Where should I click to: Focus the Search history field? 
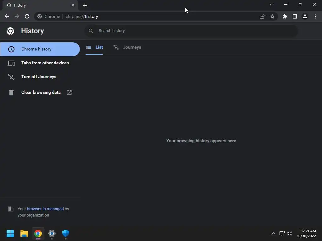[x=191, y=31]
